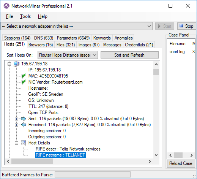Switch to the Parameters (6649) tab
This screenshot has height=179, width=197.
73,38
